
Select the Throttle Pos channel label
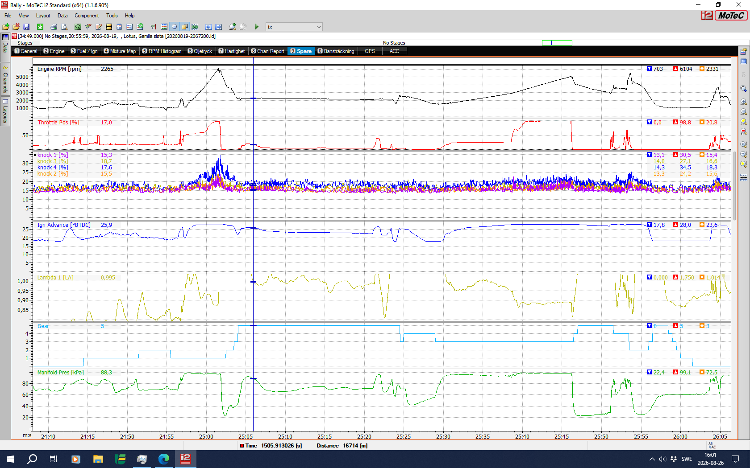(x=58, y=123)
